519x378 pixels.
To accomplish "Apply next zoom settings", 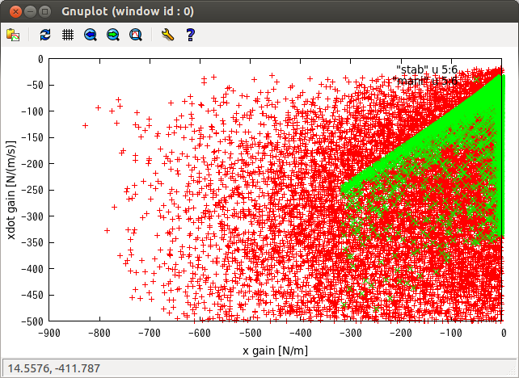I will 113,35.
